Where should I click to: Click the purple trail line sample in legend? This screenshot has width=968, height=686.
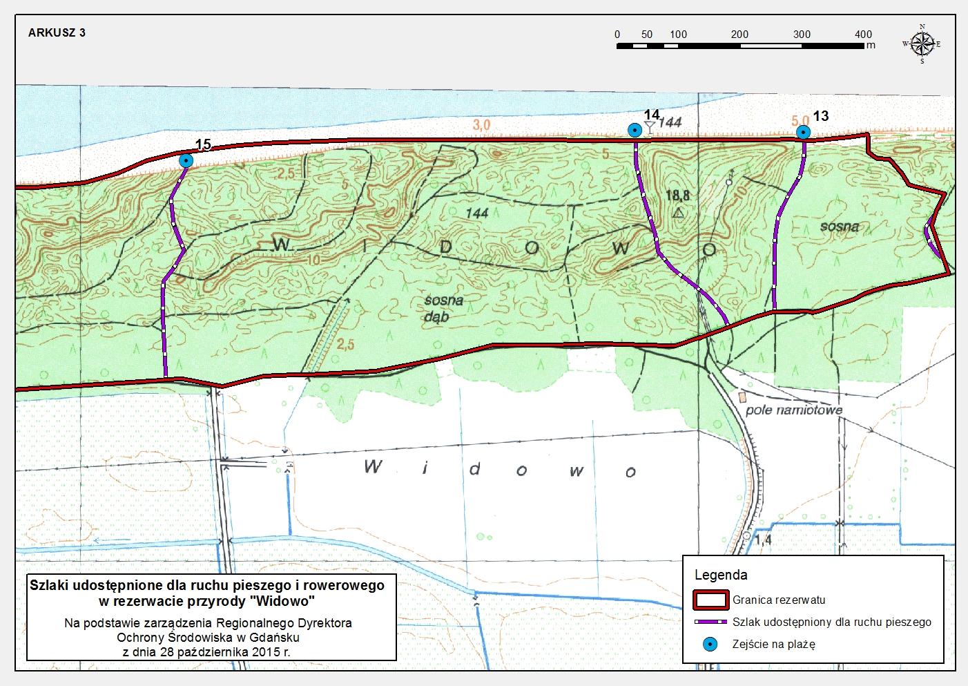(x=710, y=622)
